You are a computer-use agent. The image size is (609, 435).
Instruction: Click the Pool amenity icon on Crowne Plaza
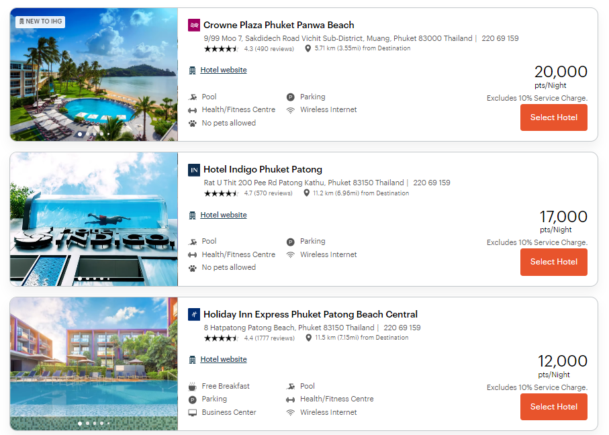pyautogui.click(x=192, y=97)
